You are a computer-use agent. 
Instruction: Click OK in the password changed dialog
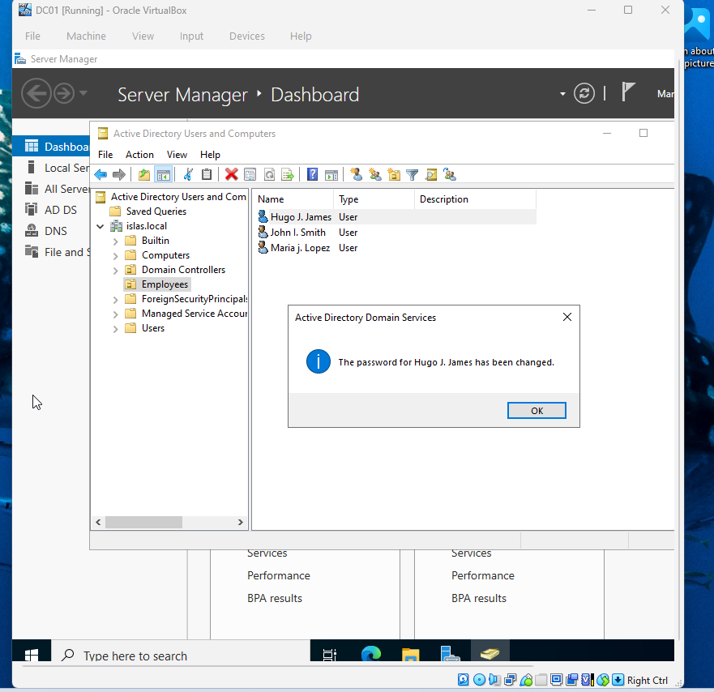click(537, 410)
